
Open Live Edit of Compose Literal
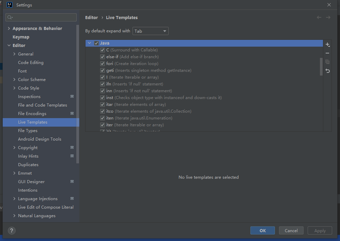[x=46, y=207]
